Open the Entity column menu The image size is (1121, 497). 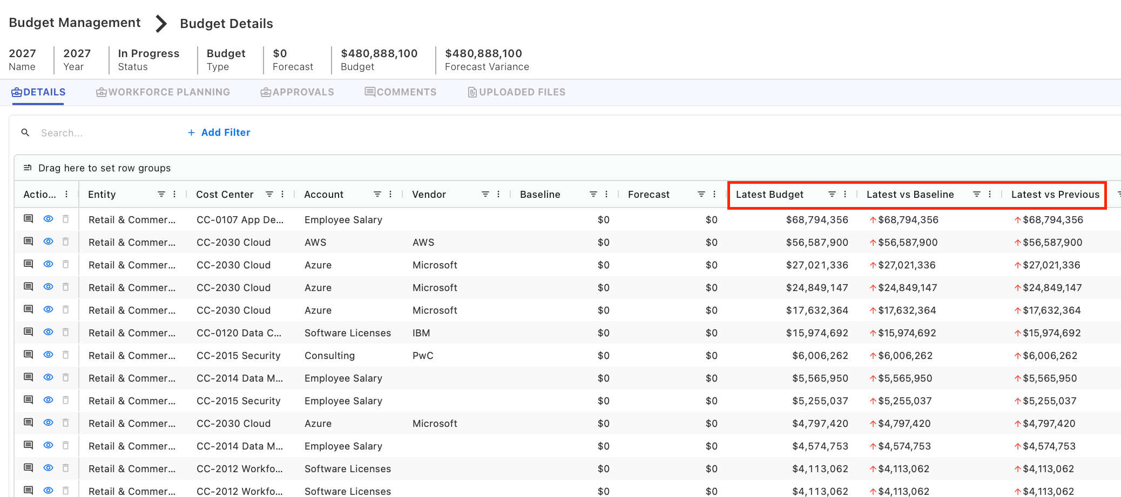(174, 194)
